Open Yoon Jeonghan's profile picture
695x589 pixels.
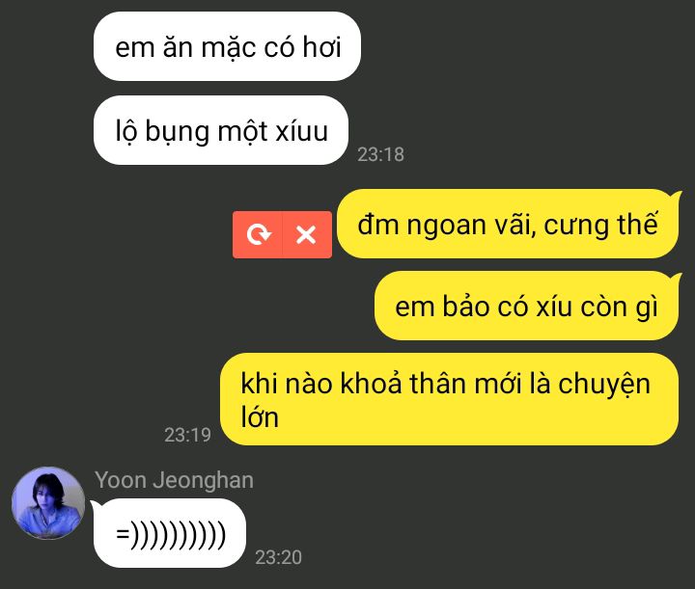pyautogui.click(x=48, y=502)
